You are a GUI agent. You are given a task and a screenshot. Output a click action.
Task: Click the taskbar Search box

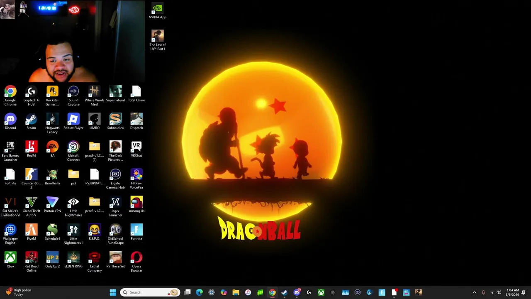[150, 292]
